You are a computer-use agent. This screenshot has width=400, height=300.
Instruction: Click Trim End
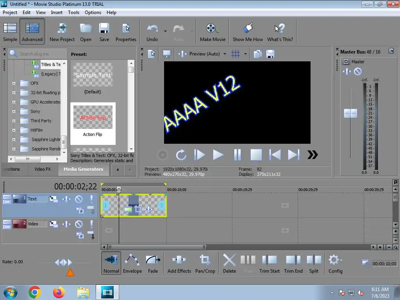[293, 263]
